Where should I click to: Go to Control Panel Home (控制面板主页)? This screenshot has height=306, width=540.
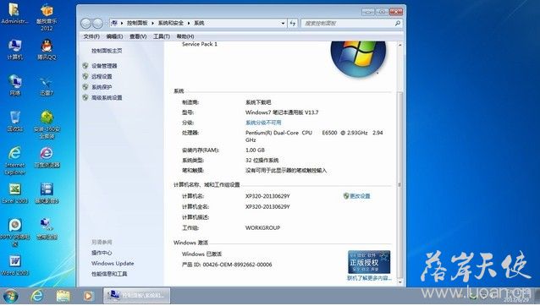pyautogui.click(x=107, y=51)
